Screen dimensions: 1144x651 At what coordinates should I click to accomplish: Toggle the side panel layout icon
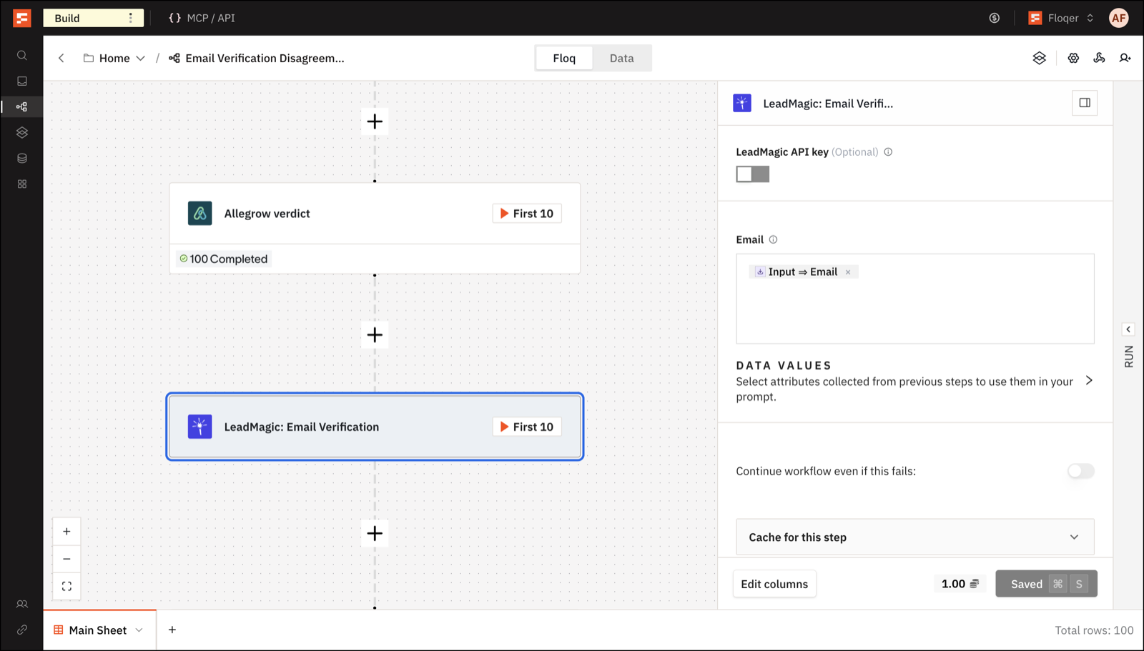(1085, 103)
